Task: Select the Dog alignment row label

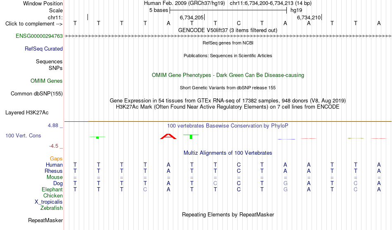Action: 58,183
